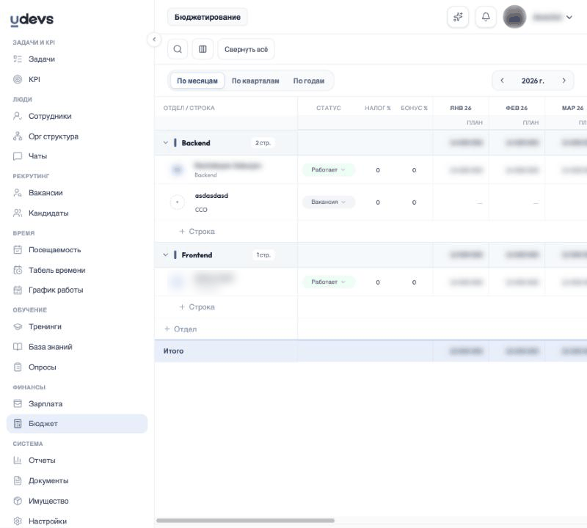Image resolution: width=587 pixels, height=528 pixels.
Task: Collapse the sidebar with the arrow button
Action: tap(154, 40)
